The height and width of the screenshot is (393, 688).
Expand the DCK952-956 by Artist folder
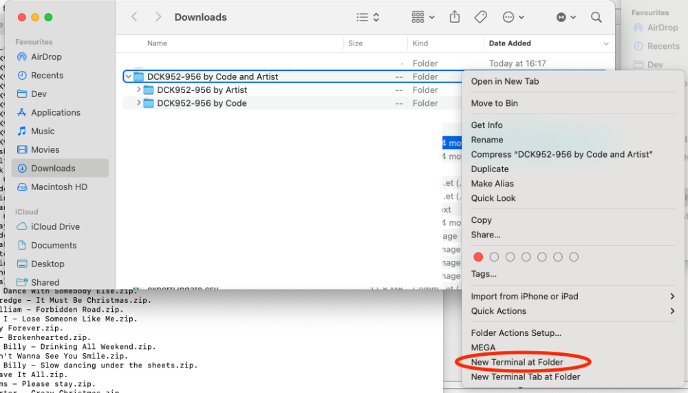click(139, 90)
